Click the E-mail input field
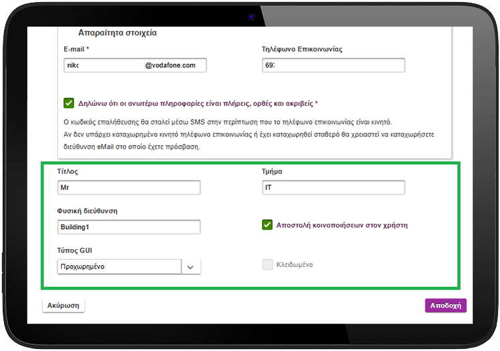Image resolution: width=500 pixels, height=351 pixels. click(135, 65)
